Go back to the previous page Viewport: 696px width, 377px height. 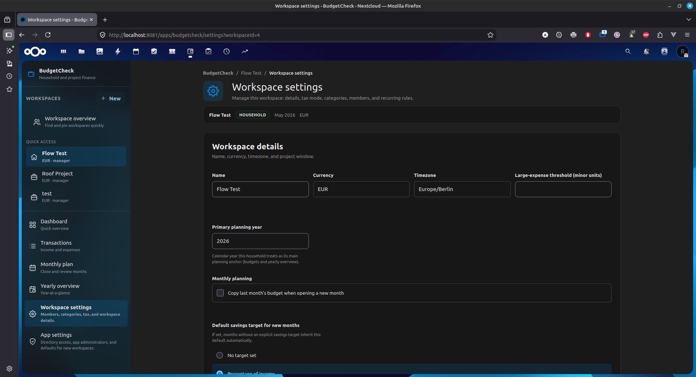(x=22, y=35)
